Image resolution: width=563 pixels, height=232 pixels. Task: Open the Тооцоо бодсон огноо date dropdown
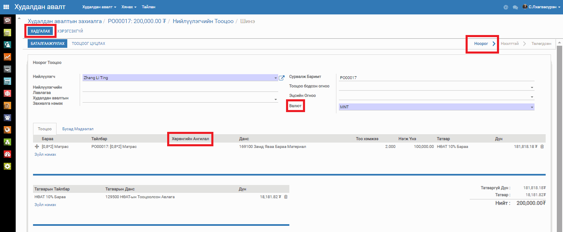[x=532, y=87]
